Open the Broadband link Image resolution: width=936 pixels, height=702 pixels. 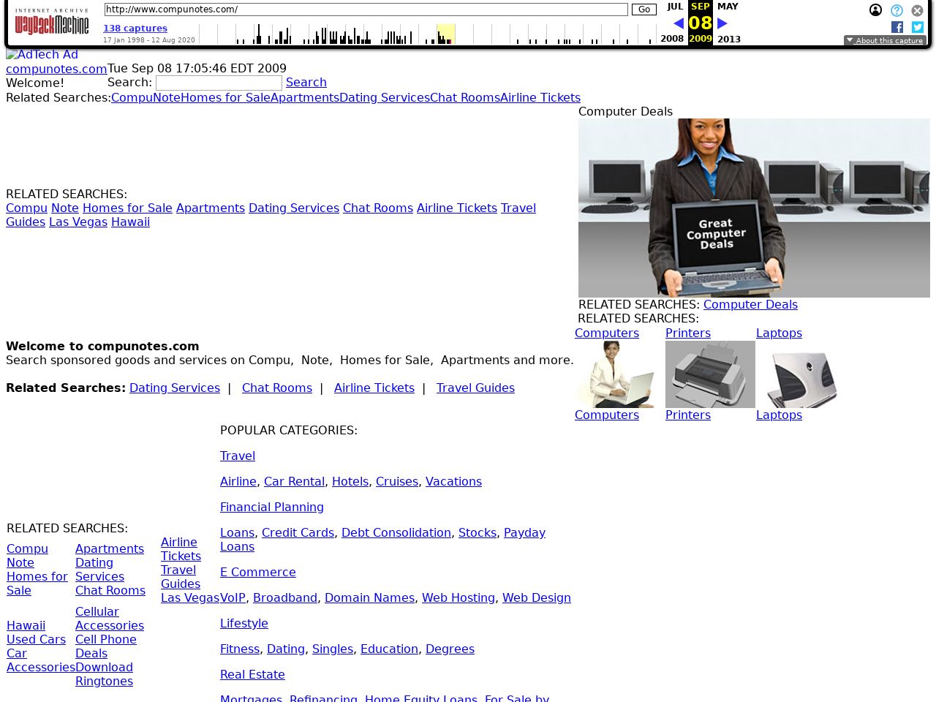pos(285,598)
